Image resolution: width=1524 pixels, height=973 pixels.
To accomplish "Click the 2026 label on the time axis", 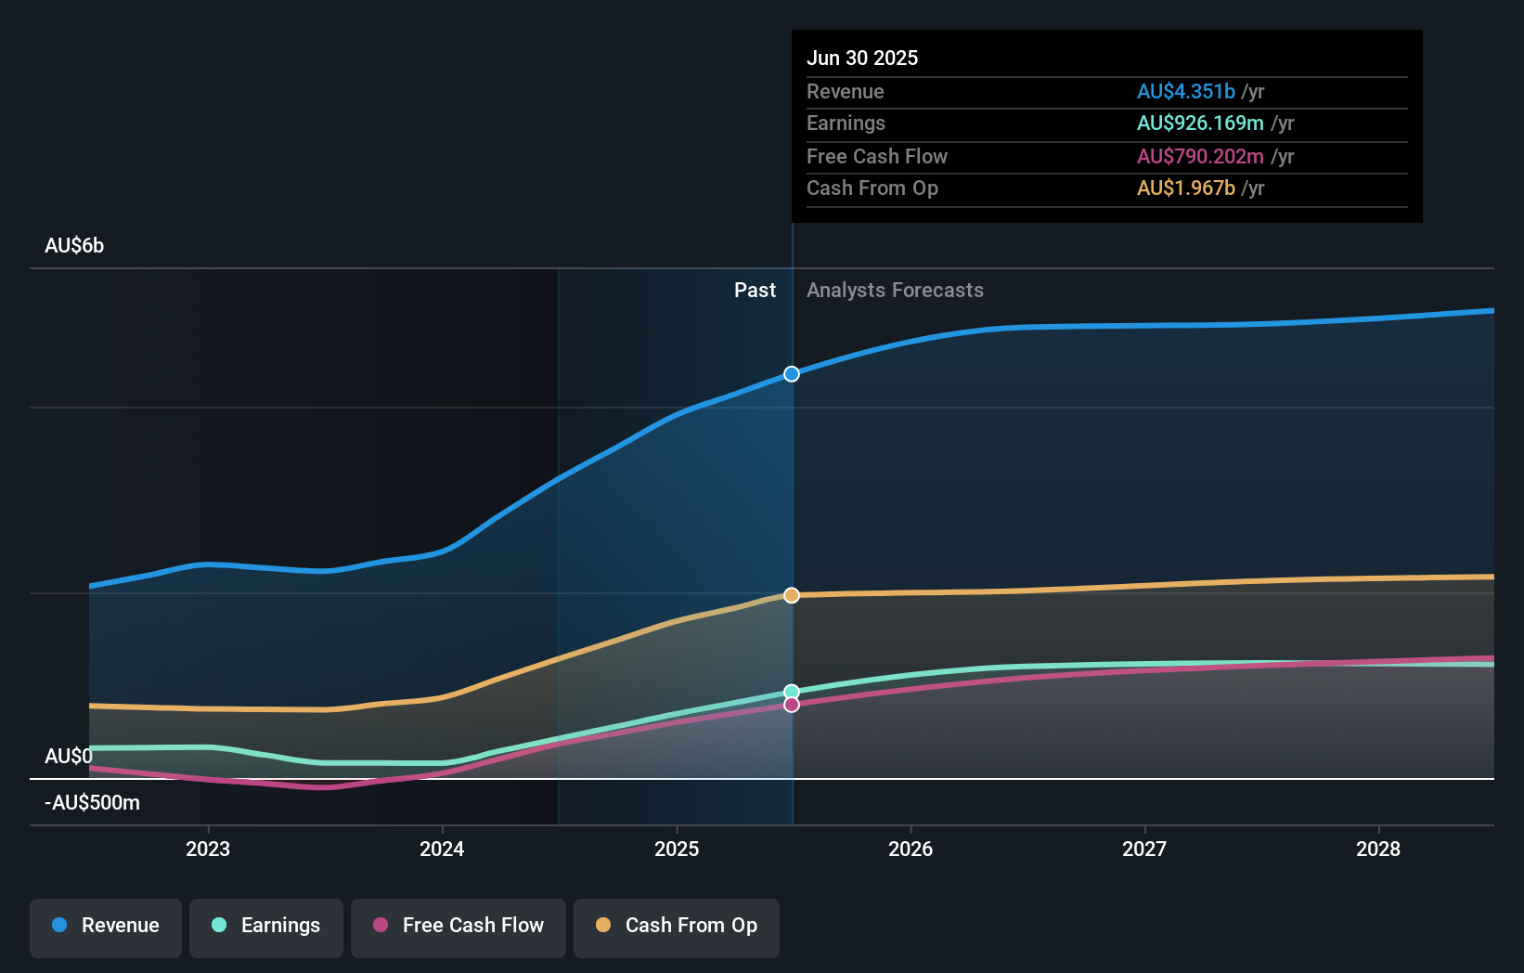I will click(x=912, y=849).
